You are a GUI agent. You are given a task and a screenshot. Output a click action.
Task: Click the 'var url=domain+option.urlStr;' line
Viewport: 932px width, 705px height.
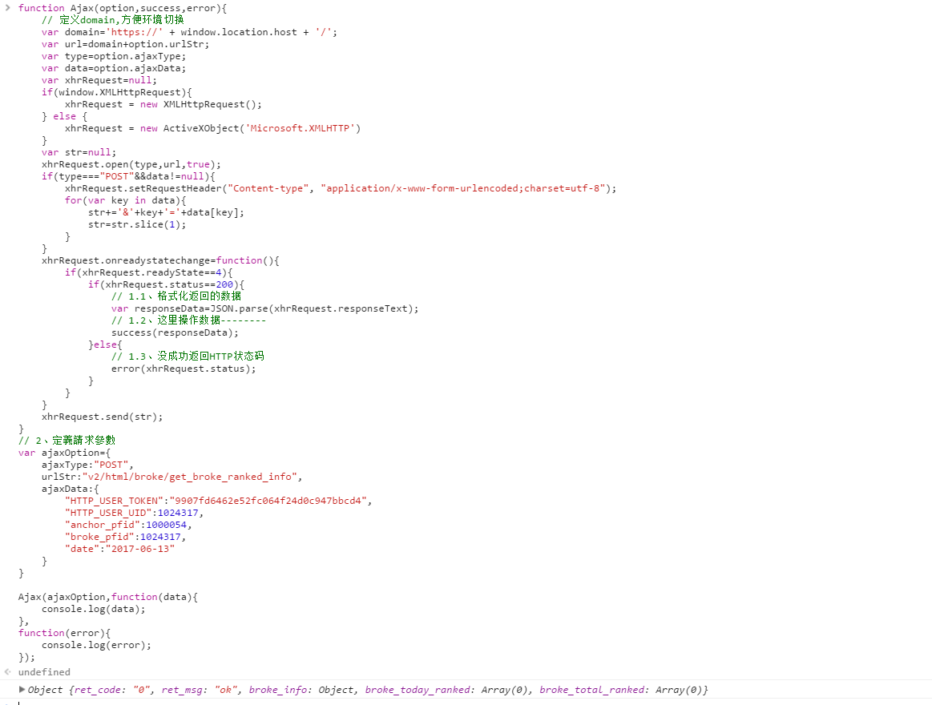coord(126,44)
